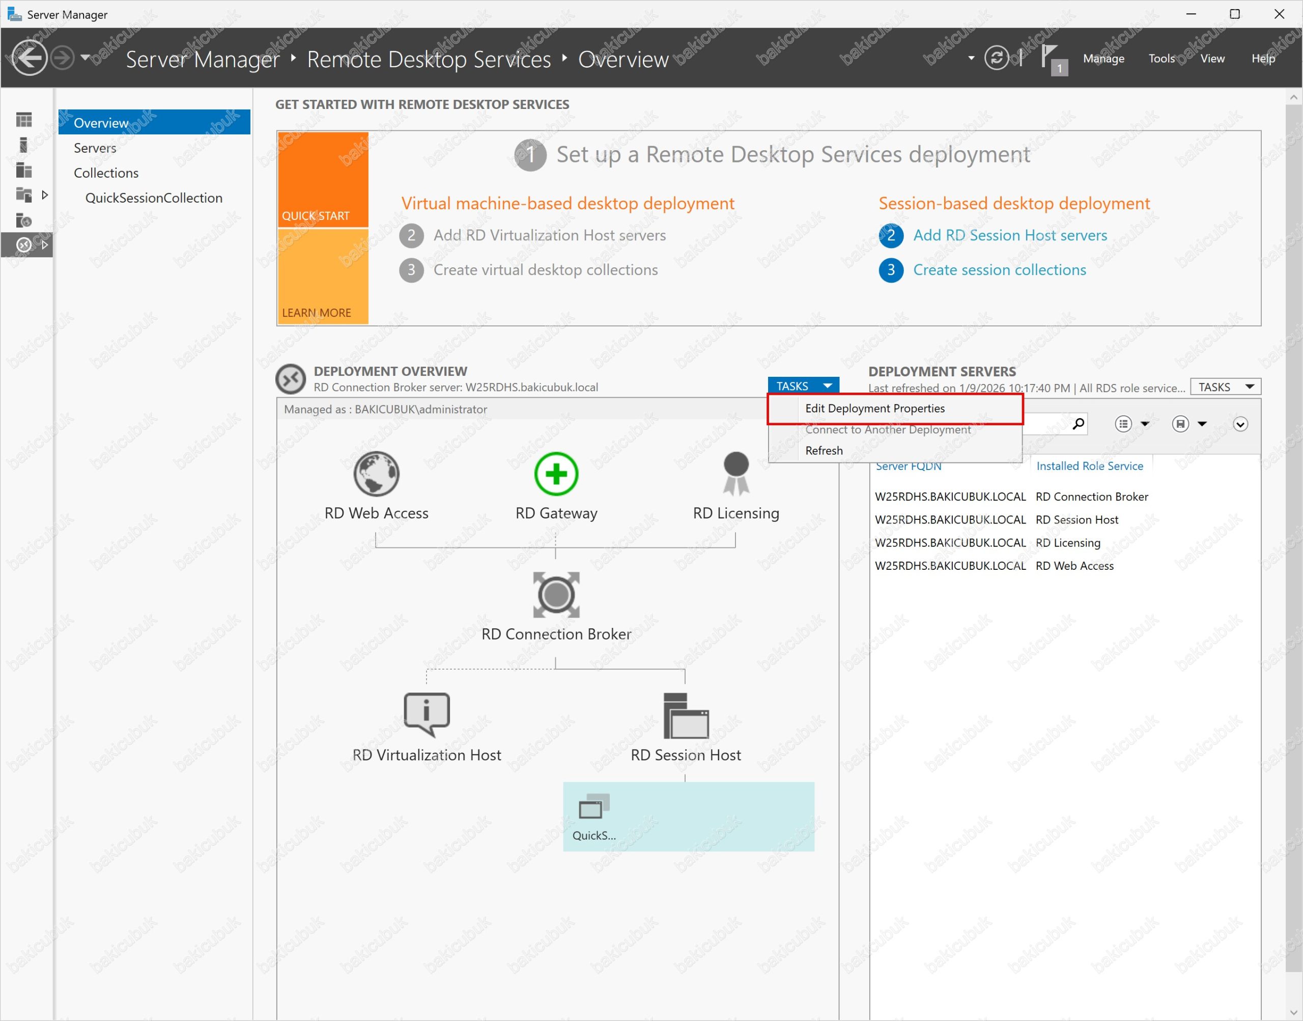This screenshot has width=1303, height=1021.
Task: Click the RD Virtualization Host icon
Action: [427, 714]
